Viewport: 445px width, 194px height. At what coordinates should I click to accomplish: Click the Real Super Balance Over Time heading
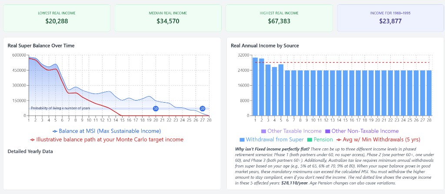click(x=41, y=45)
